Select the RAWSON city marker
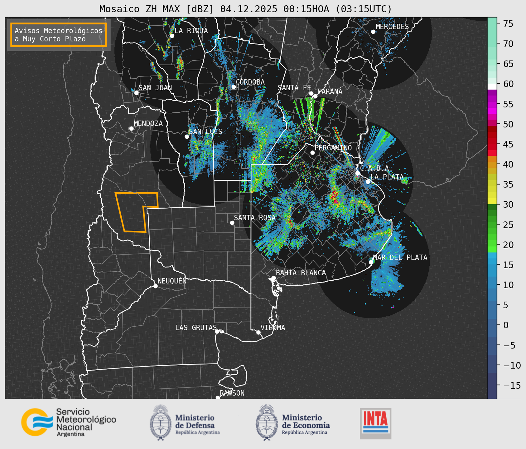Viewport: 526px width, 449px height. pos(218,398)
